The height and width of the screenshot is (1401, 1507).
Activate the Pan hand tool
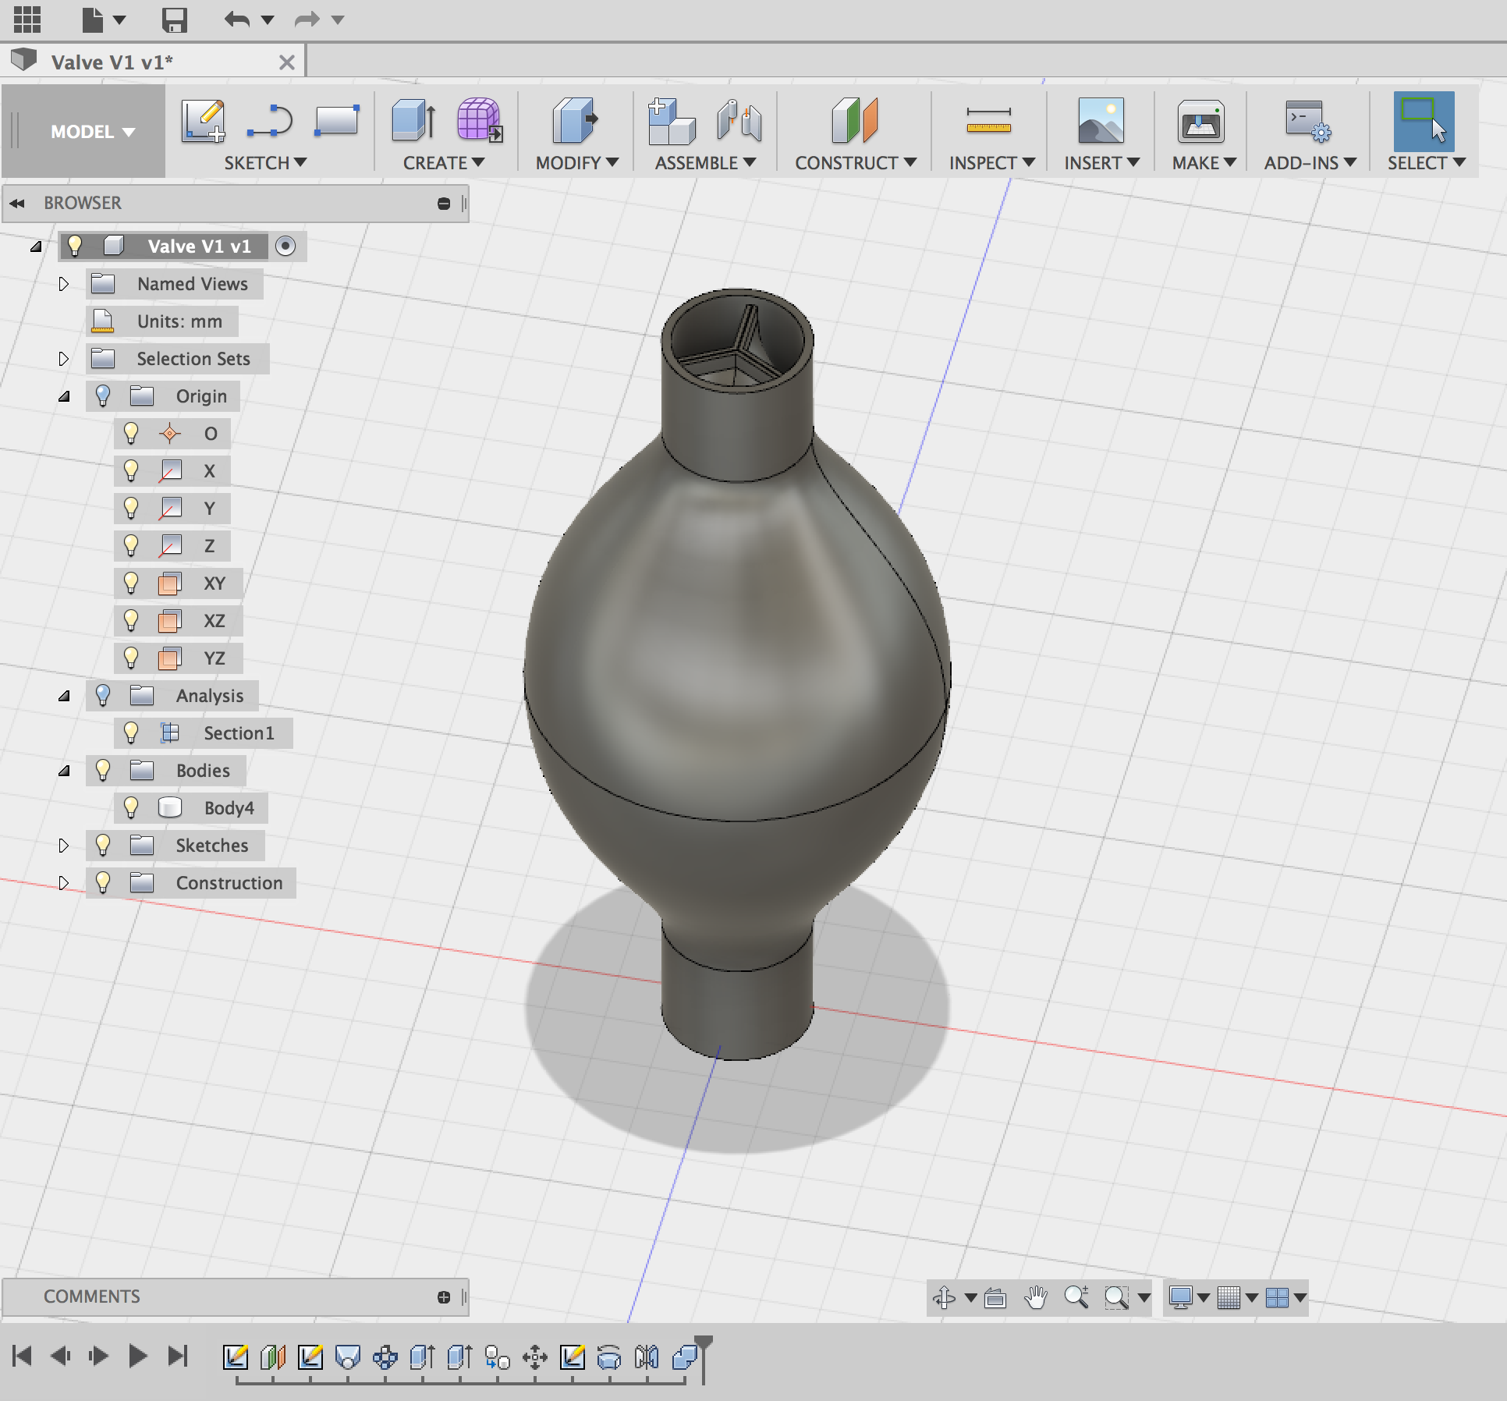point(1036,1297)
